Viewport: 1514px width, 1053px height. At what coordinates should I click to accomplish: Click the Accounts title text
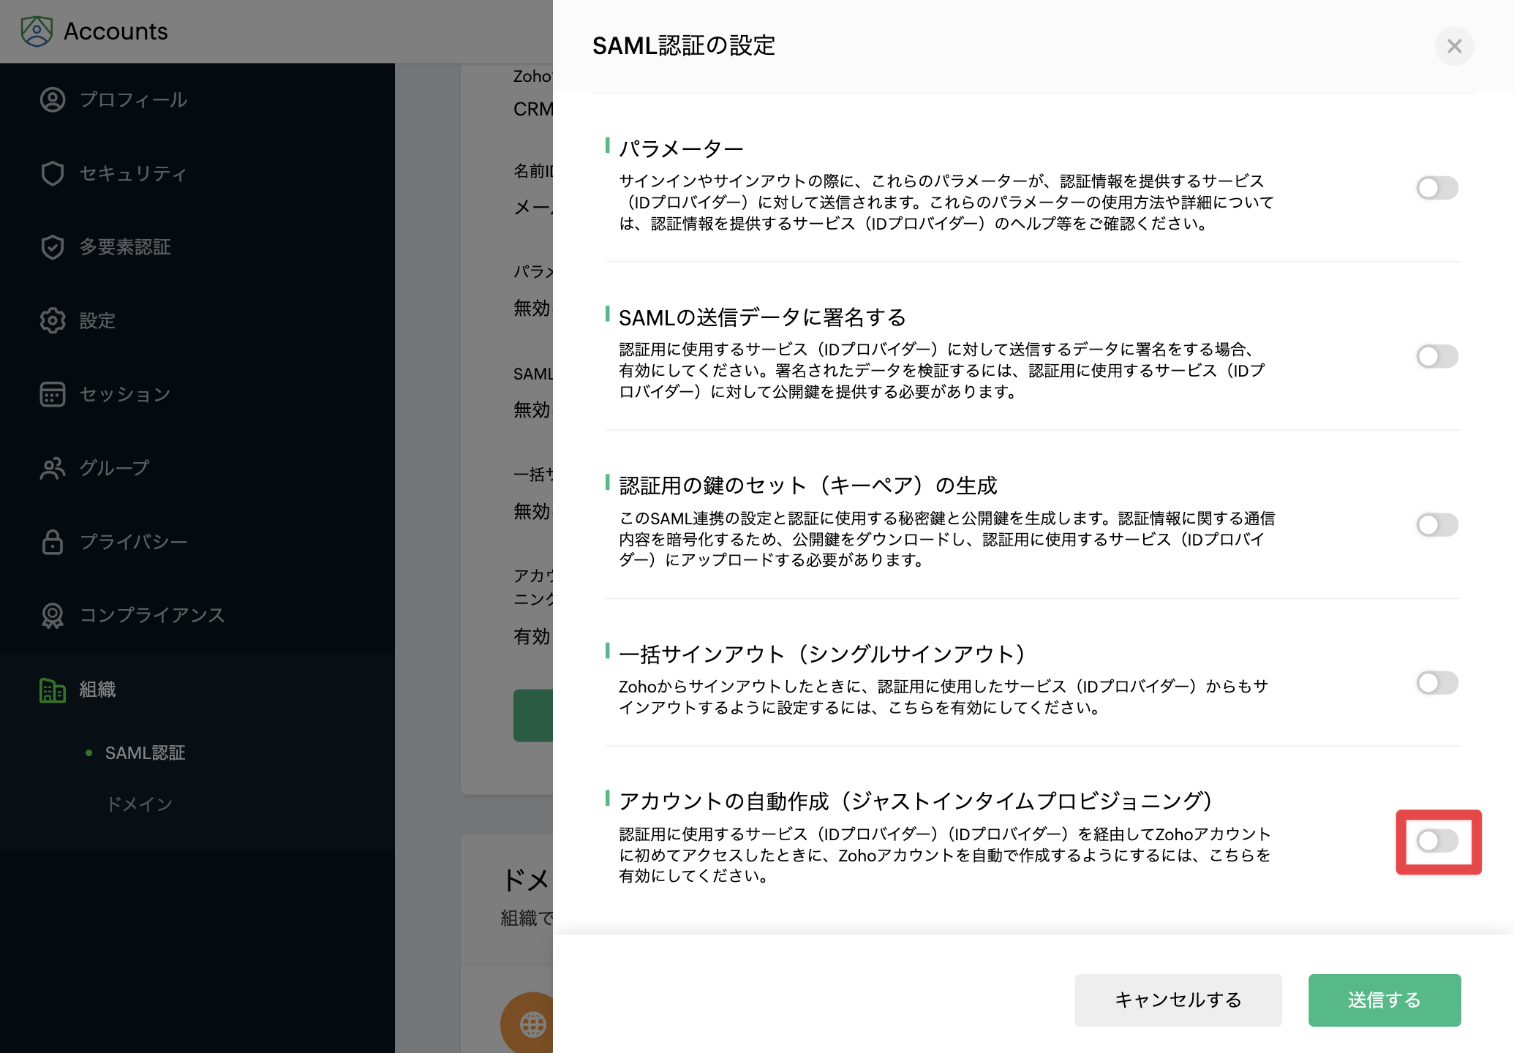click(x=116, y=31)
